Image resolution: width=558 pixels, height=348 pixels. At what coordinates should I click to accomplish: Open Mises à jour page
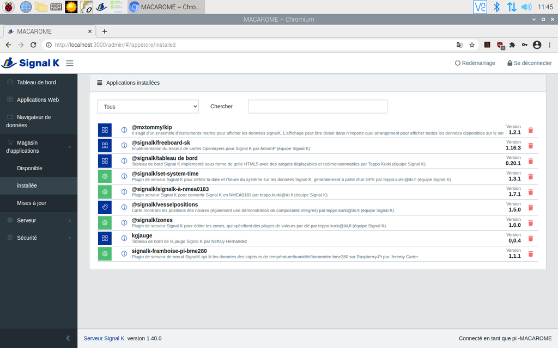(x=31, y=203)
